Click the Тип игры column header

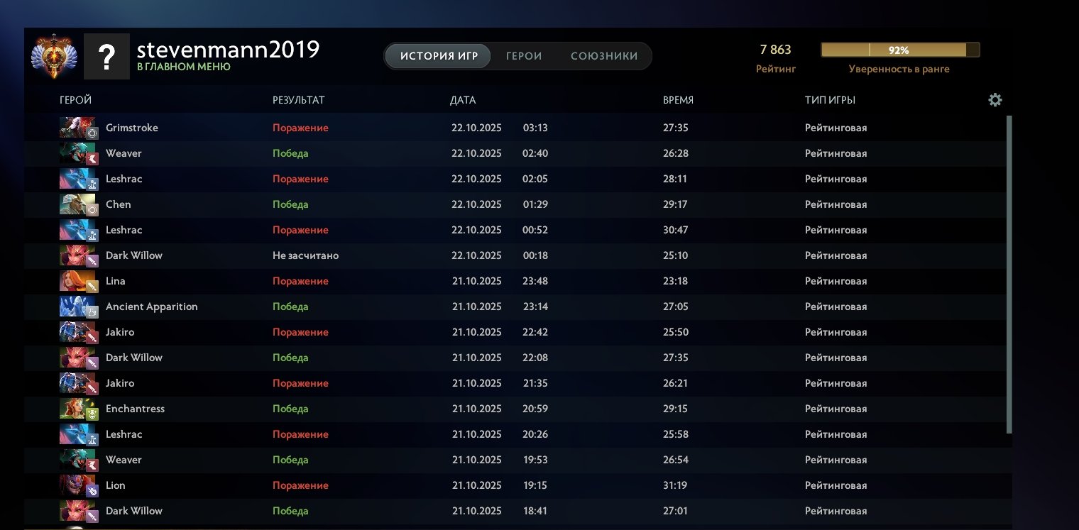(830, 100)
